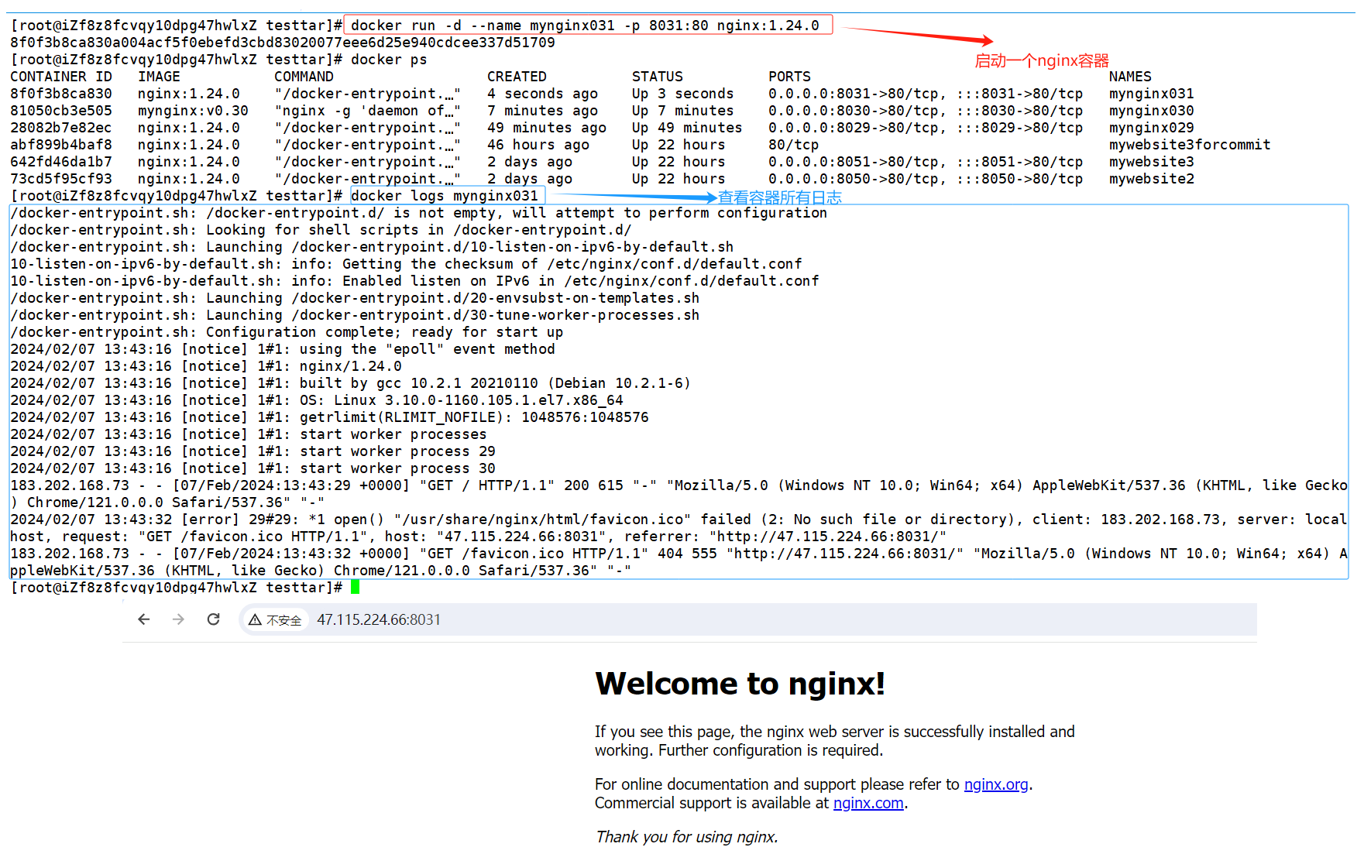This screenshot has width=1364, height=854.
Task: Click the 80/tcp port entry
Action: 793,145
